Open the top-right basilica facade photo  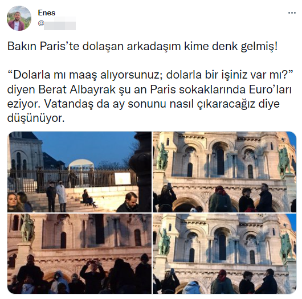[225, 172]
